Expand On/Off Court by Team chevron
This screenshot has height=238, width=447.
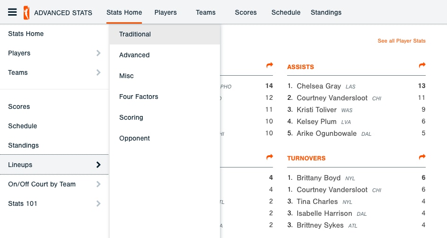click(x=98, y=184)
